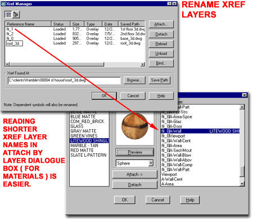Click the roof_3d reference name field
This screenshot has width=253, height=219.
click(15, 43)
